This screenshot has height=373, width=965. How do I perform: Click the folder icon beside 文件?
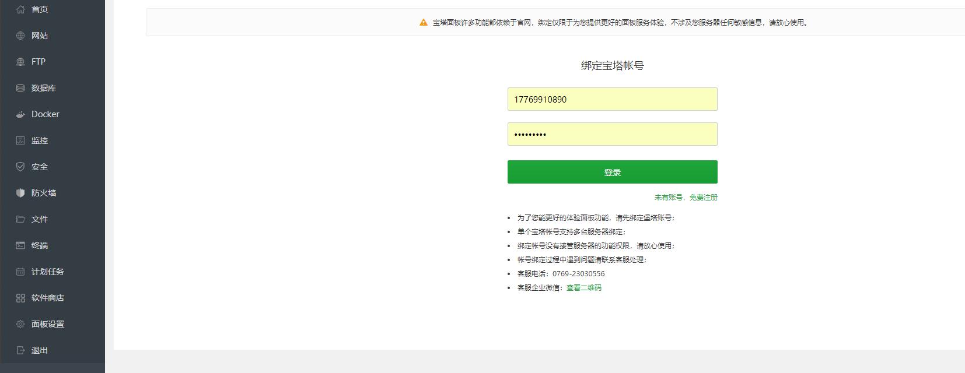tap(20, 219)
